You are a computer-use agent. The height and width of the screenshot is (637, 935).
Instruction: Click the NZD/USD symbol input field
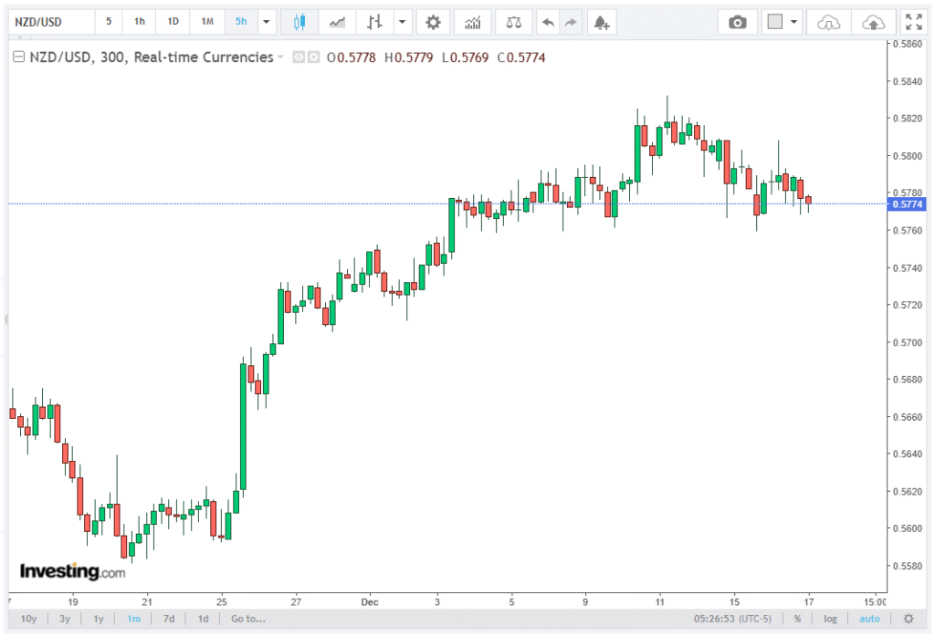[x=50, y=22]
